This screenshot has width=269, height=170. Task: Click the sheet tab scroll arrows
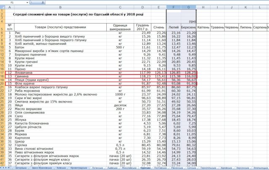tap(6, 167)
